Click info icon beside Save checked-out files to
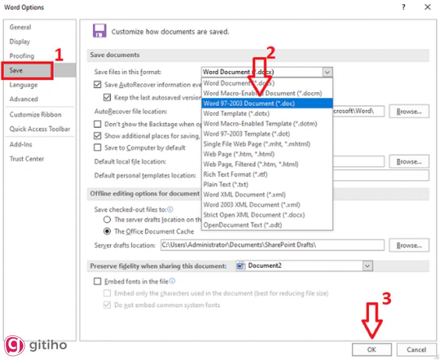This screenshot has height=360, width=440. pos(170,209)
